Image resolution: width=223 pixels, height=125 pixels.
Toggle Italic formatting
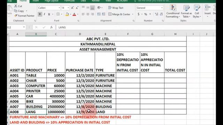click(44, 14)
